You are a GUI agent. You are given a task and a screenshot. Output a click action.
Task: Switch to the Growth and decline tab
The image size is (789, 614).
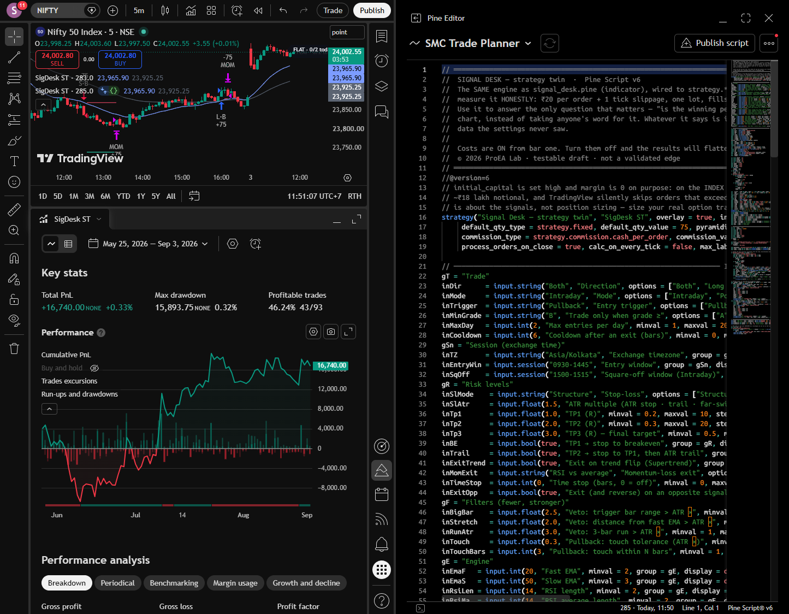(x=306, y=583)
